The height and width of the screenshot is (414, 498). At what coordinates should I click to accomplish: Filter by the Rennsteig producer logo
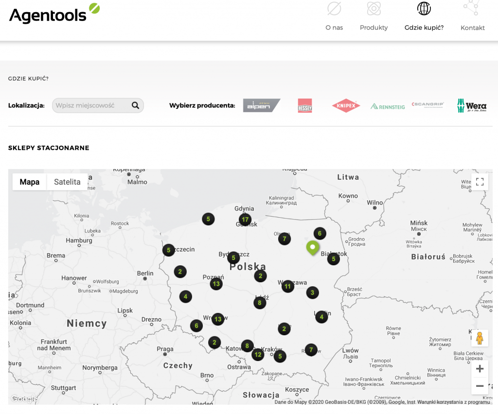coord(388,106)
